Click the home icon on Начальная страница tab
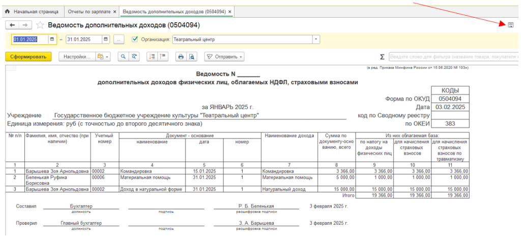This screenshot has height=238, width=521. click(x=8, y=12)
